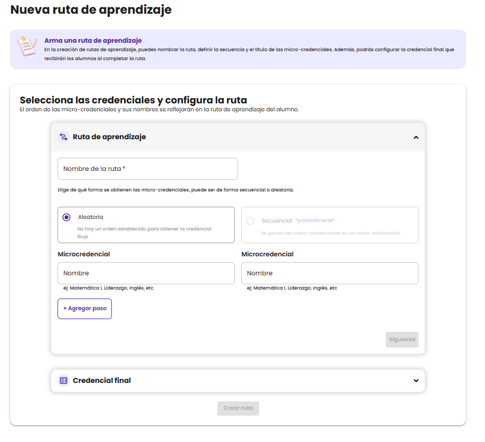Click the Arma una ruta de aprendizaje heading
Screen dimensions: 485x442
pos(93,41)
